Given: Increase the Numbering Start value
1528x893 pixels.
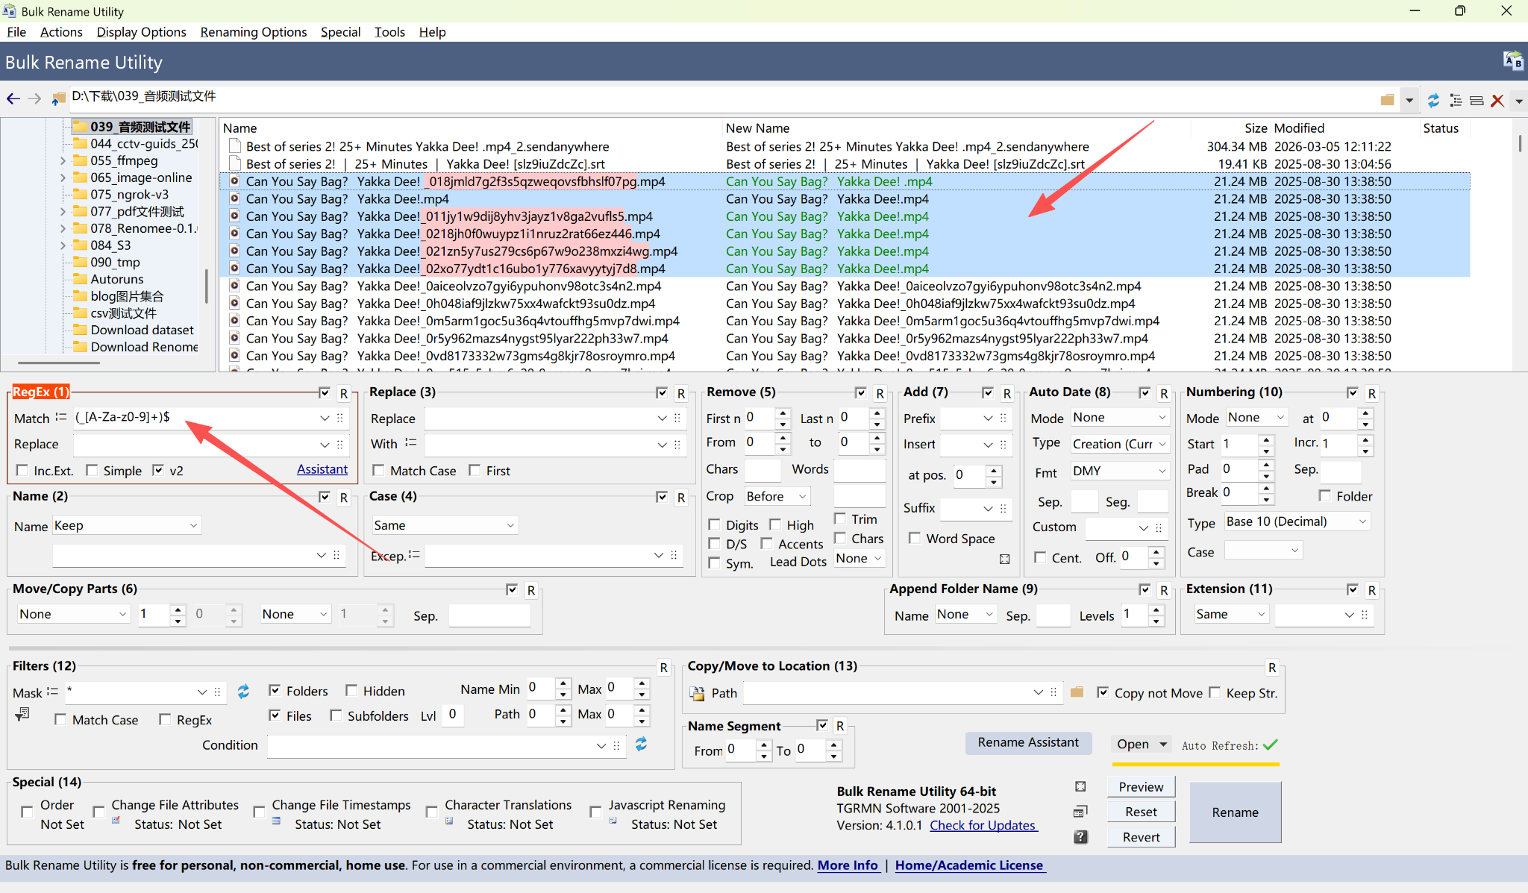Looking at the screenshot, I should 1266,439.
